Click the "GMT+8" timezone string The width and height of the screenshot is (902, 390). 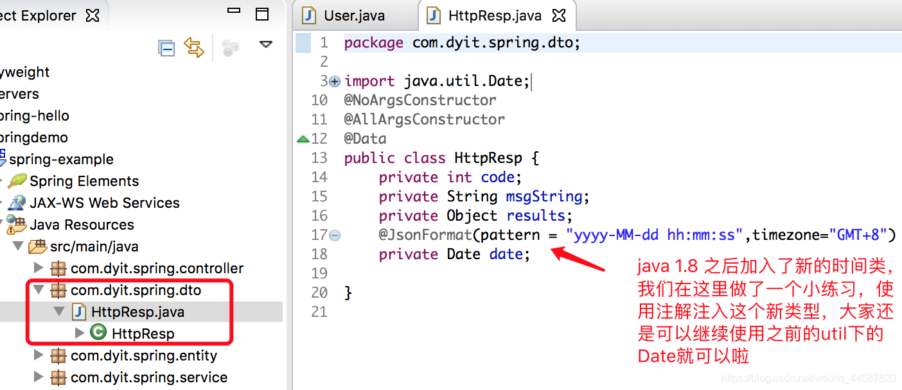pyautogui.click(x=858, y=235)
